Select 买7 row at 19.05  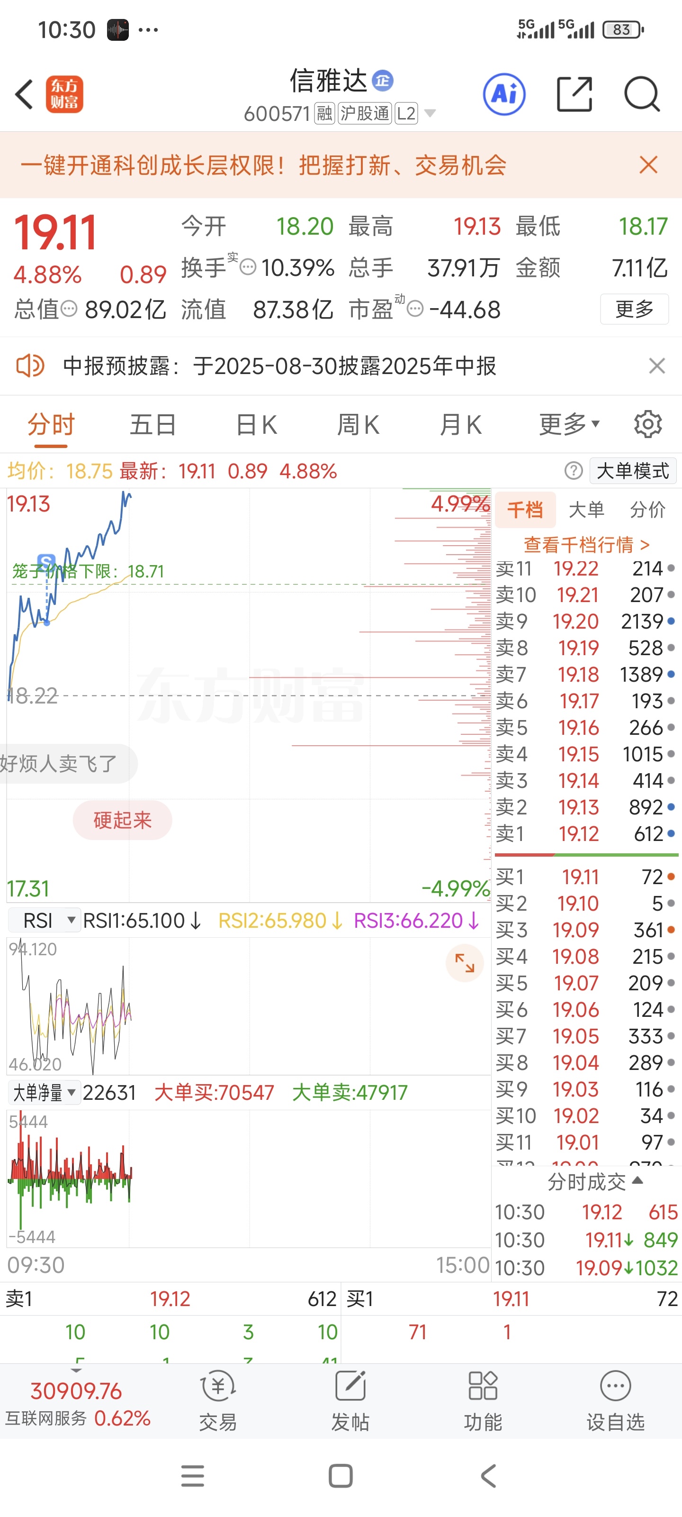click(586, 1036)
